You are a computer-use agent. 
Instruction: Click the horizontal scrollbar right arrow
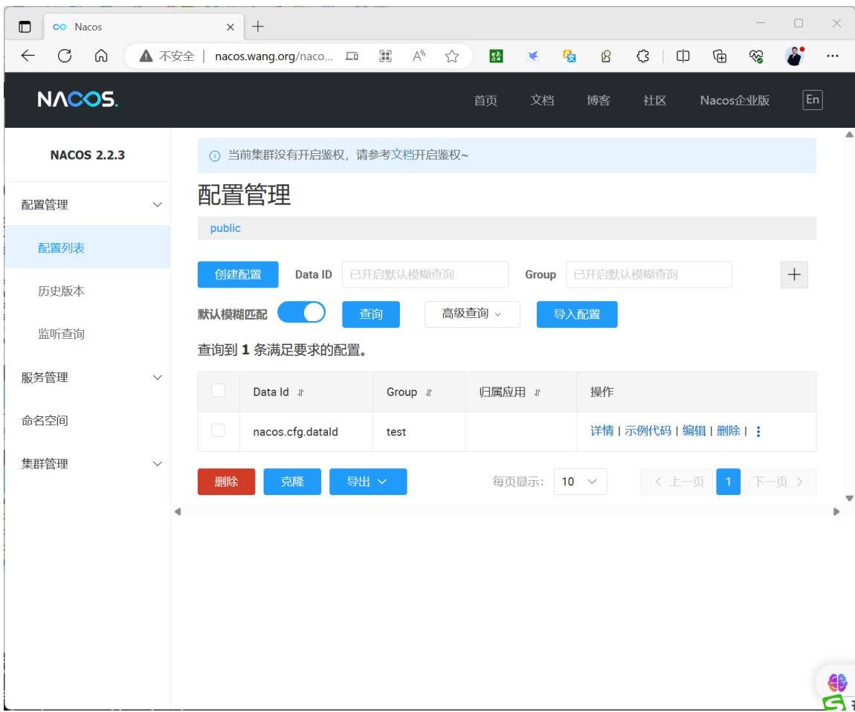click(x=836, y=511)
